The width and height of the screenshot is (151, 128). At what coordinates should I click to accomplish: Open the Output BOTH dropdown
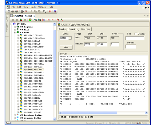[x=70, y=38]
